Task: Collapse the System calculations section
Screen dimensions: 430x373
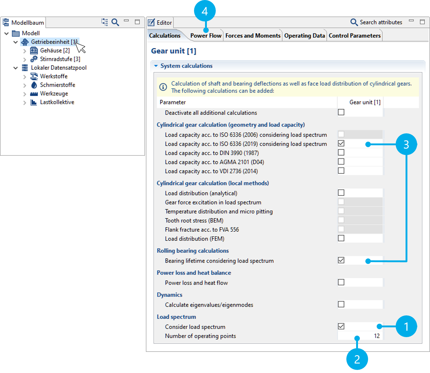Action: tap(156, 66)
